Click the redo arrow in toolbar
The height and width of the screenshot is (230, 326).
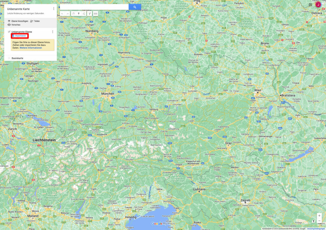click(67, 14)
